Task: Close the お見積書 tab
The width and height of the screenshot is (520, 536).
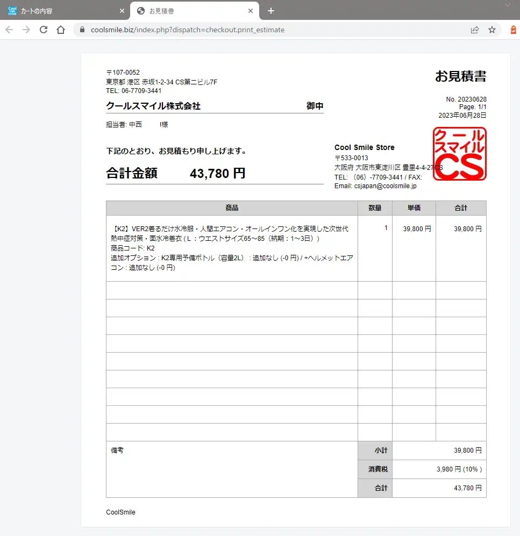Action: pos(251,11)
